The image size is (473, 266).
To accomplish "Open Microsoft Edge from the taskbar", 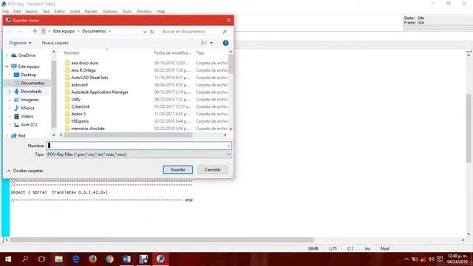I will pos(75,259).
